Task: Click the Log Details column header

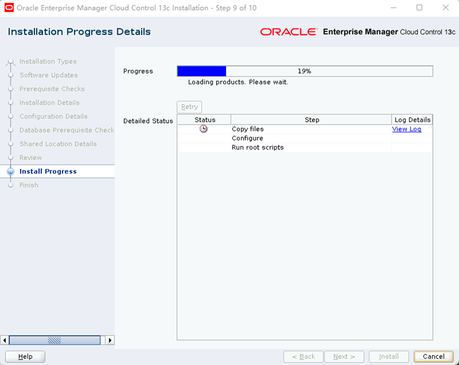Action: coord(412,120)
